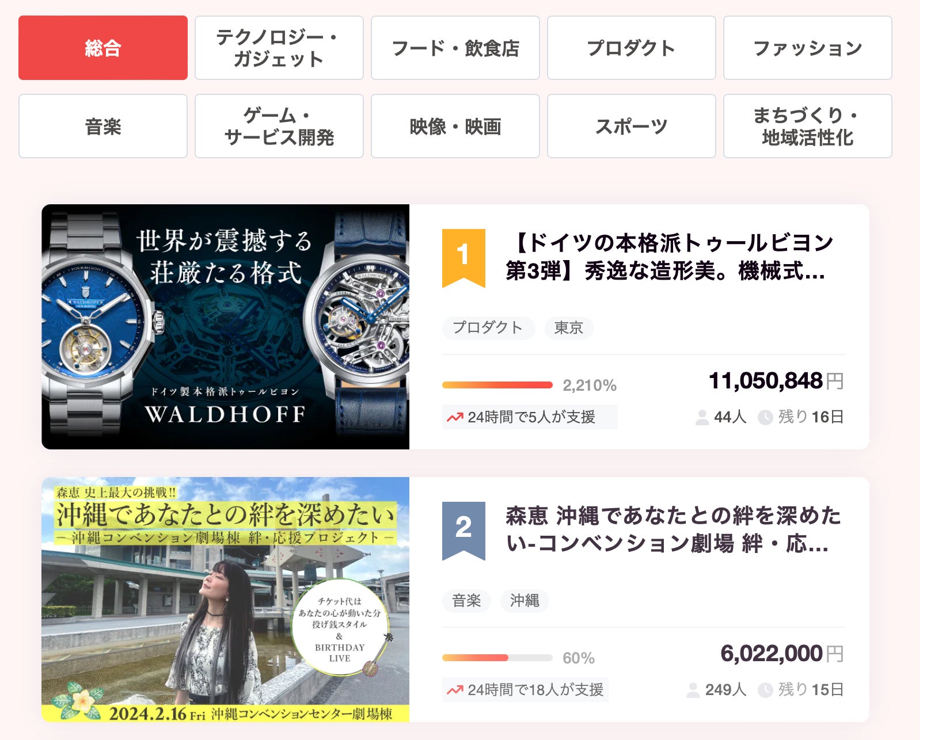Click the 沖縄 location tag

pyautogui.click(x=525, y=601)
